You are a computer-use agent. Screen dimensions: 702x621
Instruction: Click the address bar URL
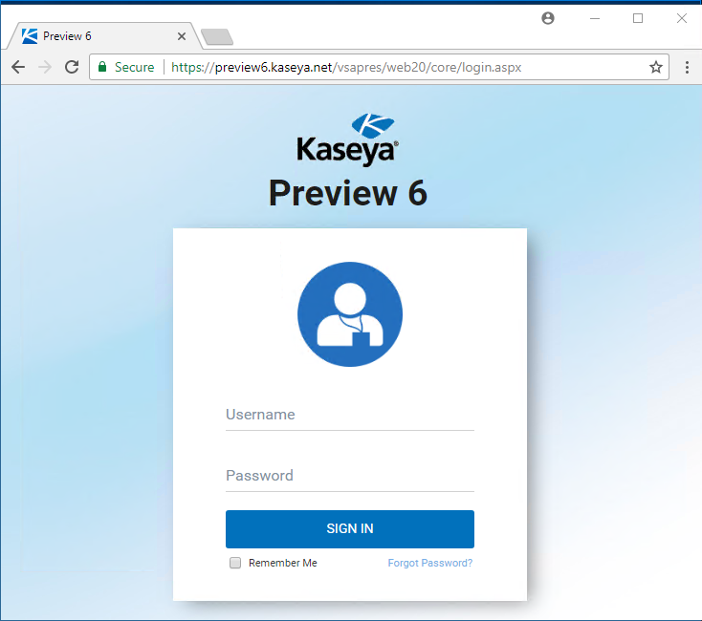(346, 67)
